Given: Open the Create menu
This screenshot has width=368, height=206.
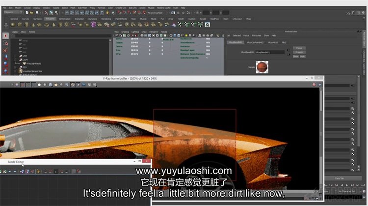Looking at the screenshot, I should 27,8.
